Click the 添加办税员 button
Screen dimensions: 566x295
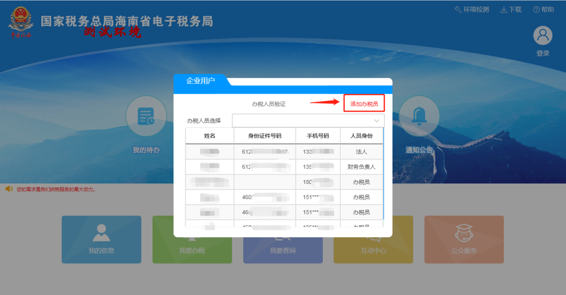coord(364,104)
